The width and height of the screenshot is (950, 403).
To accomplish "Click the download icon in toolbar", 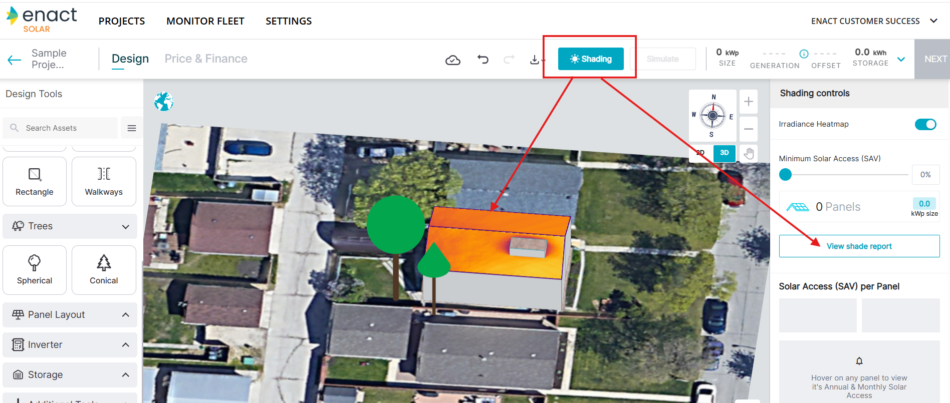I will 535,60.
